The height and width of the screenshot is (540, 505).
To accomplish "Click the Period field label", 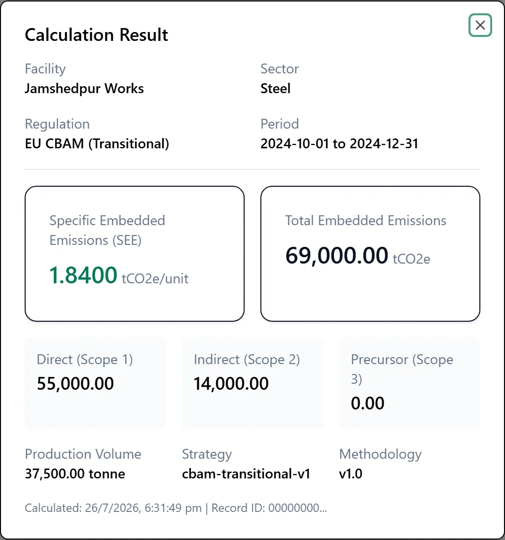I will pos(280,124).
